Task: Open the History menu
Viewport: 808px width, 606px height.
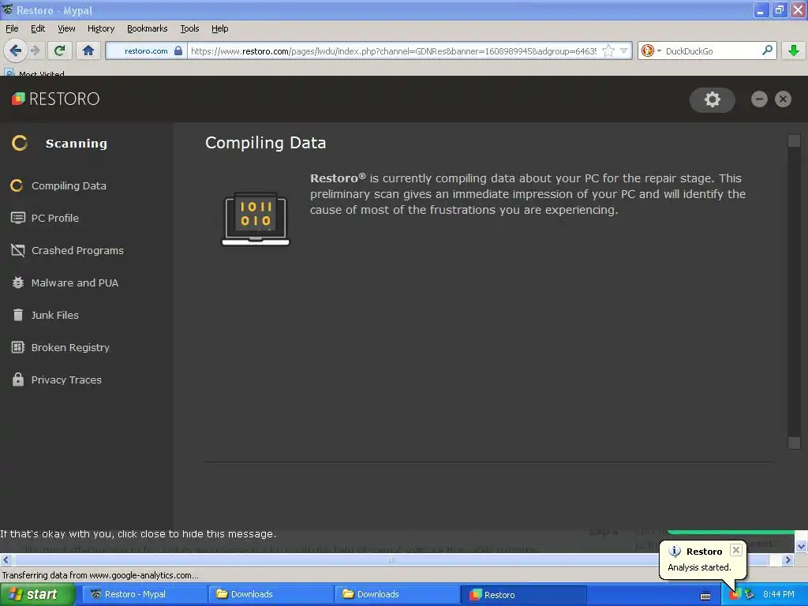Action: click(x=101, y=28)
